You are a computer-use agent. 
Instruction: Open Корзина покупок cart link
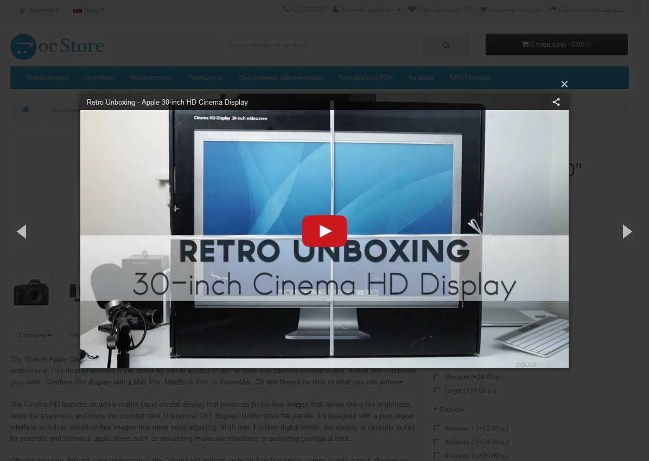(511, 10)
